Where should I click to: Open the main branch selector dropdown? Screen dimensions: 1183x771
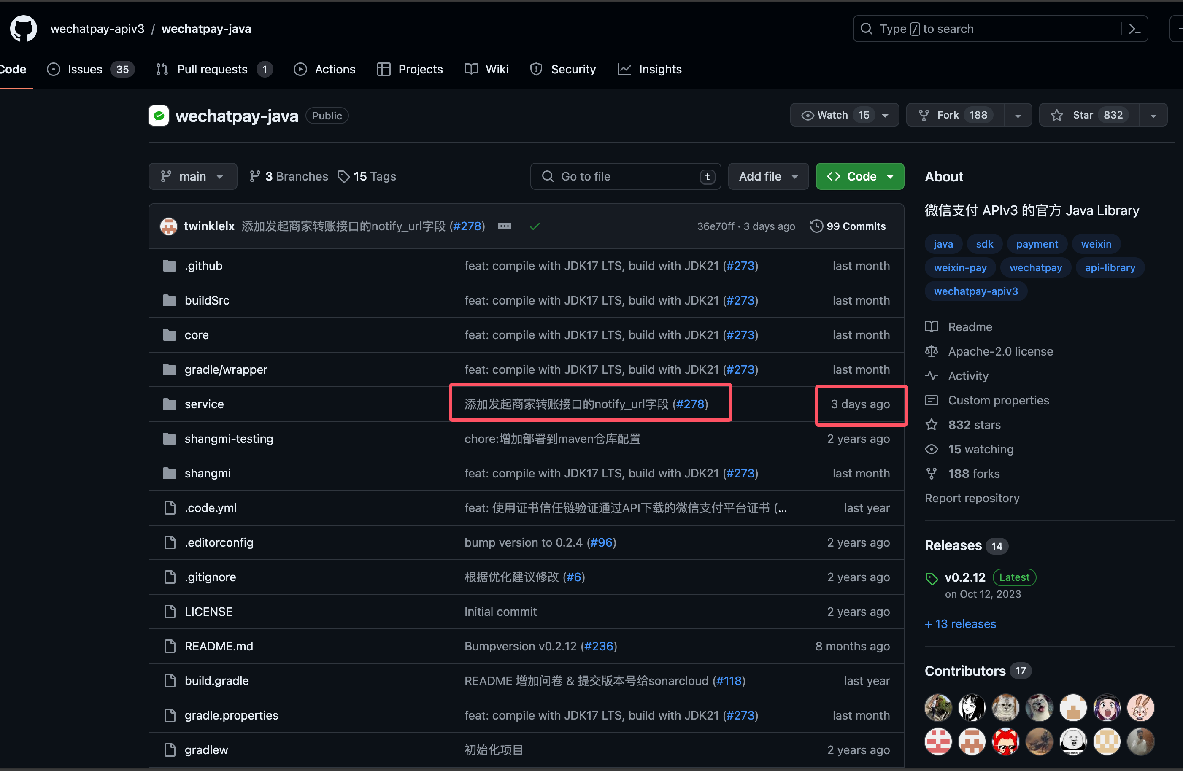click(192, 176)
